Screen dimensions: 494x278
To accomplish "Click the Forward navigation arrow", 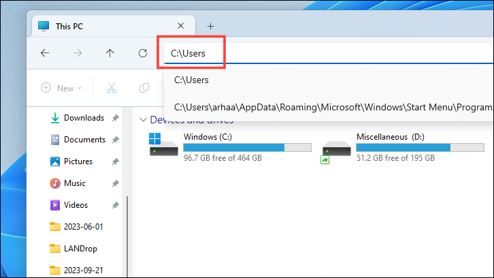I will point(78,53).
